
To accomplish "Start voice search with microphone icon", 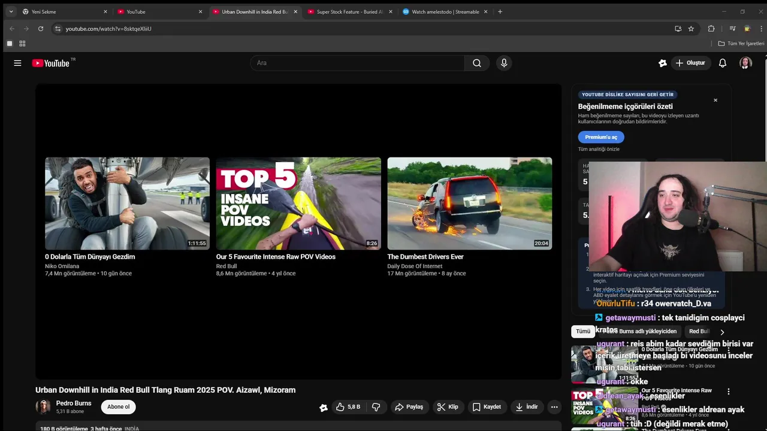I will click(x=504, y=63).
